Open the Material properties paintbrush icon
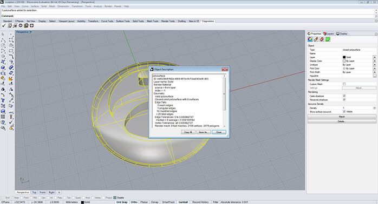This screenshot has height=204, width=378. coord(316,39)
